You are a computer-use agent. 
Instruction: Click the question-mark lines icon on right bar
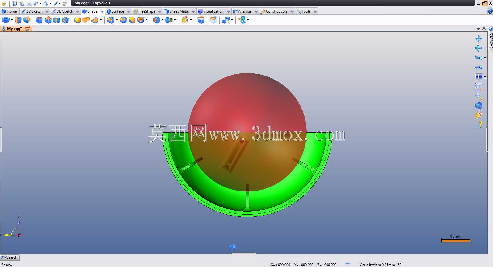479,125
